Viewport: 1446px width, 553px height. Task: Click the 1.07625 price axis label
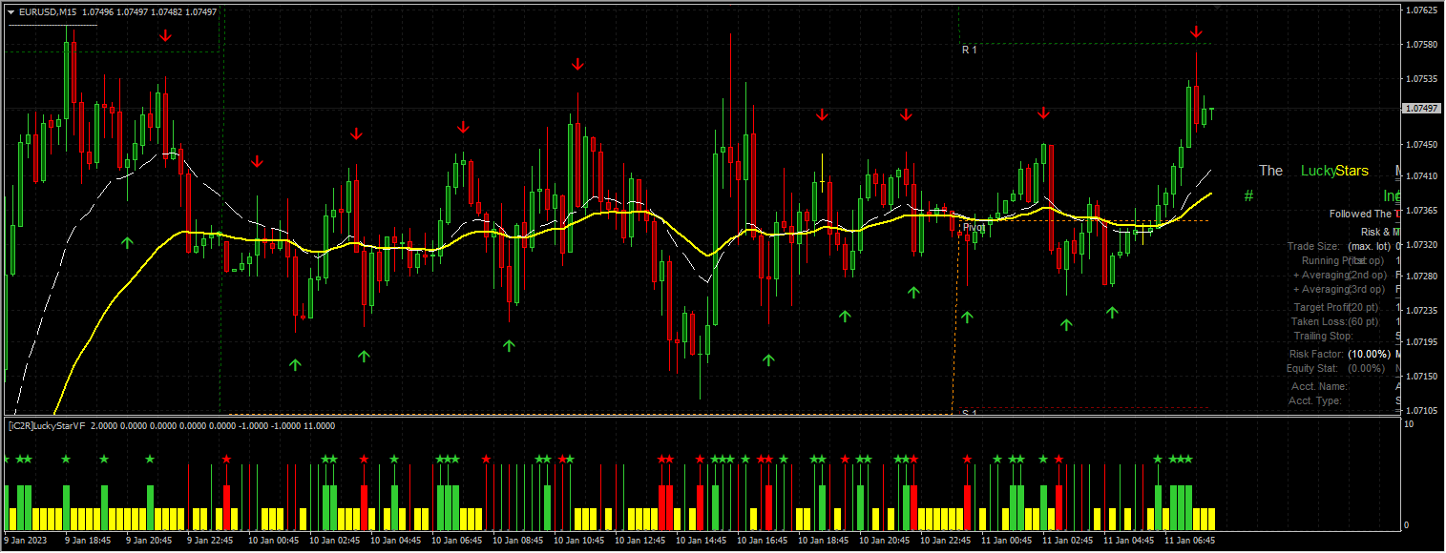pos(1421,10)
